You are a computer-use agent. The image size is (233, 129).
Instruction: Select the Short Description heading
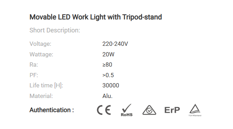click(x=55, y=30)
